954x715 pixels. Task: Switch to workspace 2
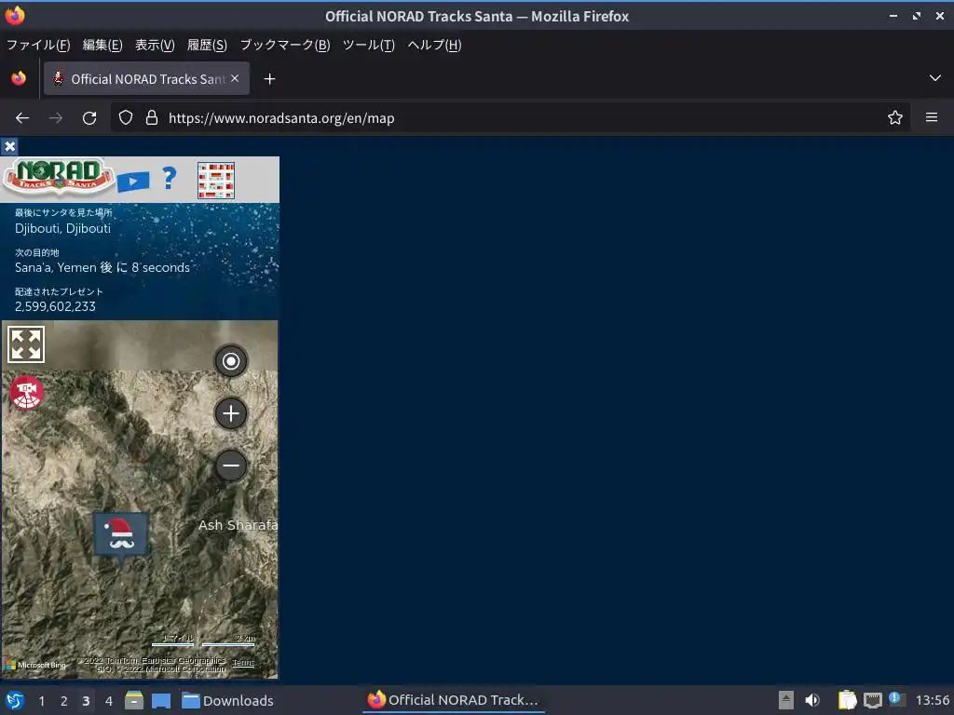click(64, 701)
